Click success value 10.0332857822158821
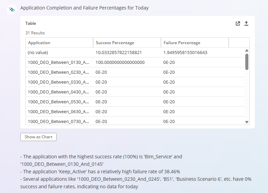The image size is (268, 193). (x=119, y=52)
